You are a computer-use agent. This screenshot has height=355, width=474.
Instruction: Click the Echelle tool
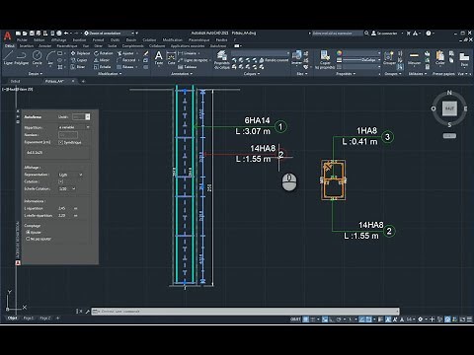pyautogui.click(x=103, y=67)
